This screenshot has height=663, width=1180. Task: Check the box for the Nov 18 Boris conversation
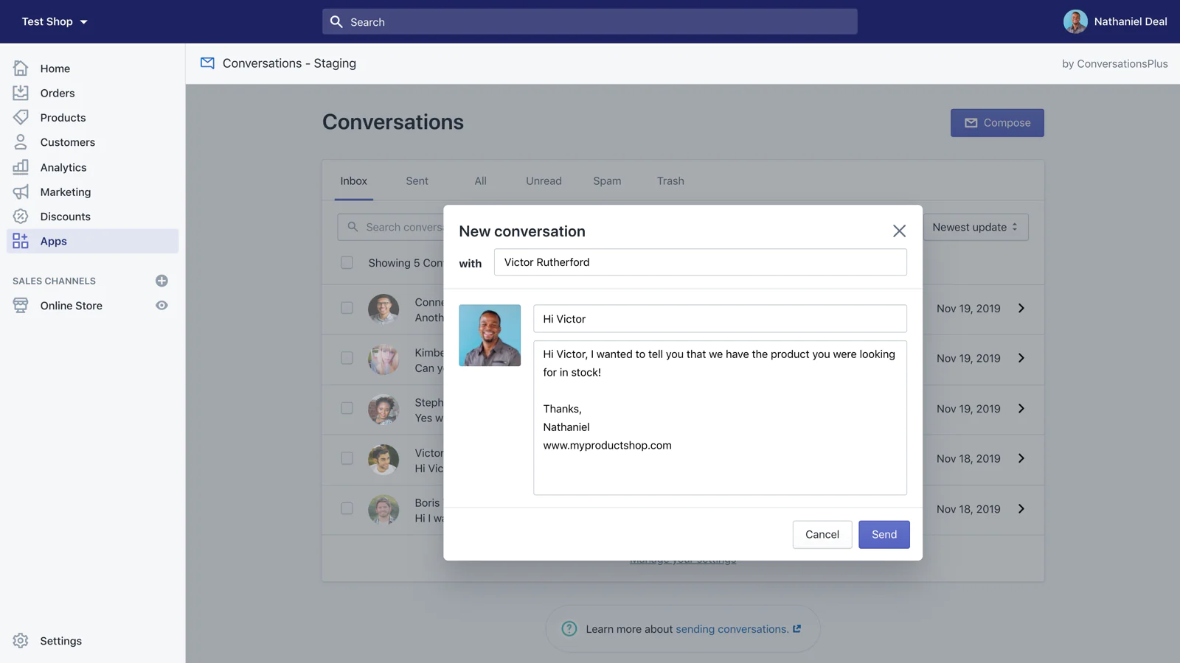(347, 508)
